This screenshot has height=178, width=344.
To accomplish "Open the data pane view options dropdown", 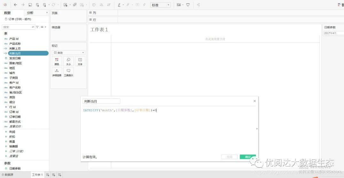I will tap(45, 27).
